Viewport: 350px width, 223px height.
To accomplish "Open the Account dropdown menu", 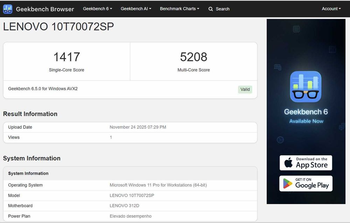I will pyautogui.click(x=331, y=9).
